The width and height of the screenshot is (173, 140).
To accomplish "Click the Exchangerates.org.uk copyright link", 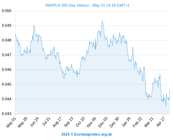I will pyautogui.click(x=87, y=134).
